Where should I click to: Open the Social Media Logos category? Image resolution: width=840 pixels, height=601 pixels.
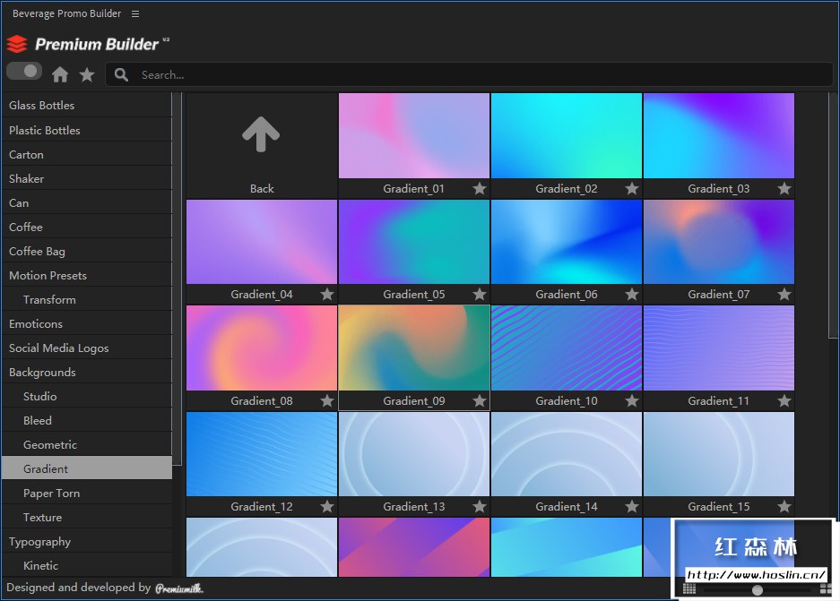pos(87,348)
